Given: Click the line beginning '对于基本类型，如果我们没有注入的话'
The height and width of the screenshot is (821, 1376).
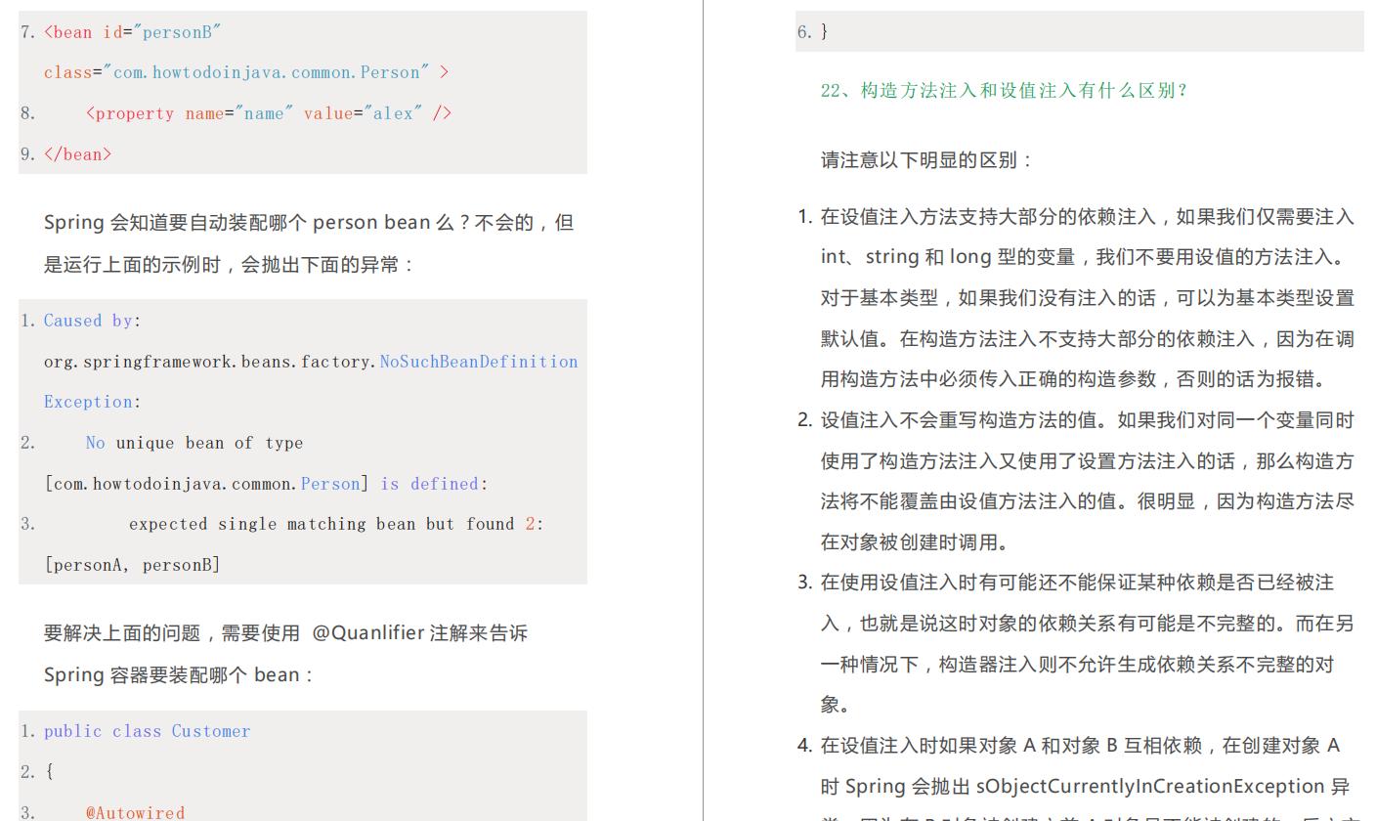Looking at the screenshot, I should tap(1088, 298).
